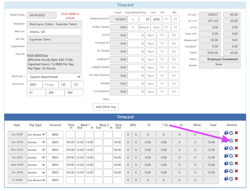Click the Add Other Pay button
The height and width of the screenshot is (191, 250).
tap(106, 107)
